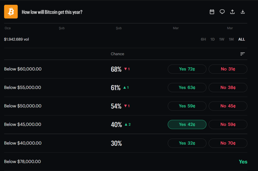
Task: Click the Chance column header
Action: [x=117, y=54]
